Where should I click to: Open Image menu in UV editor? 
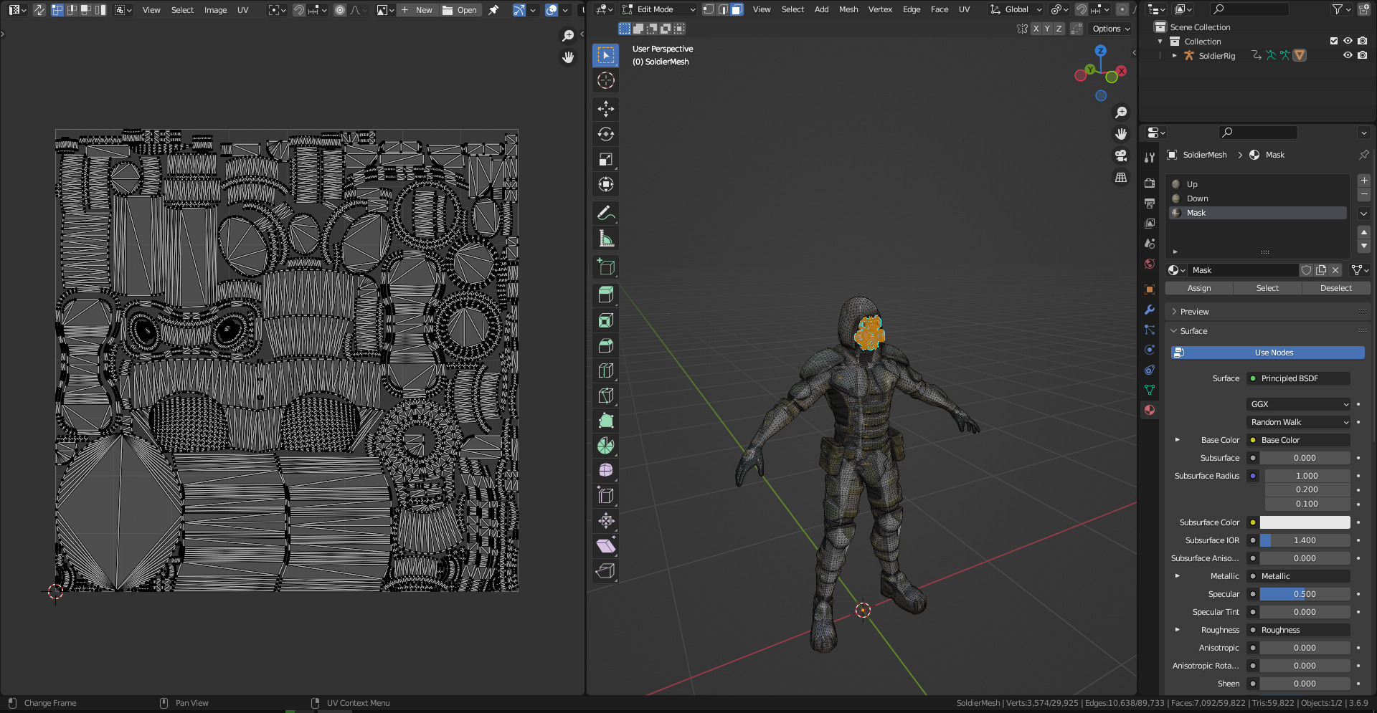point(215,10)
